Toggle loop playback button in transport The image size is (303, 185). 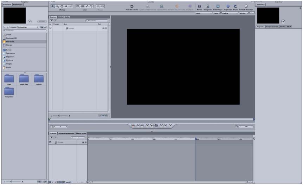click(156, 126)
